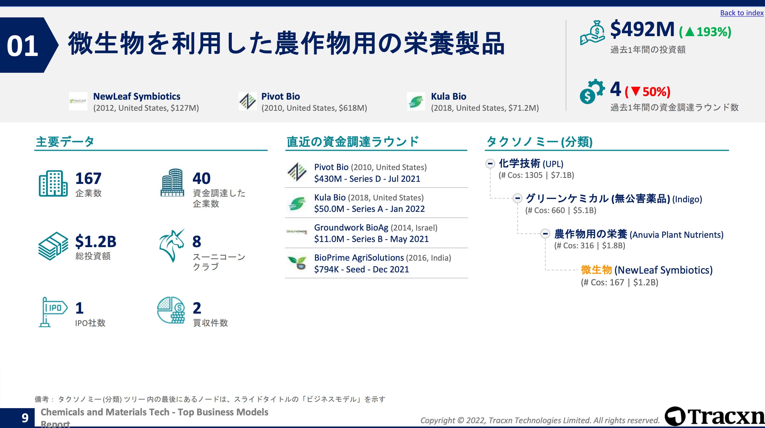The image size is (765, 428).
Task: Click the hand holding money bag icon
Action: pyautogui.click(x=592, y=33)
